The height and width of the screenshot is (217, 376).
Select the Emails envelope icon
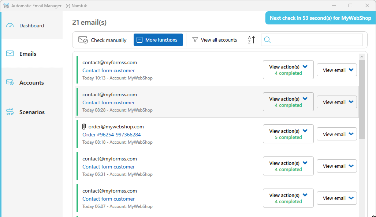click(x=10, y=54)
